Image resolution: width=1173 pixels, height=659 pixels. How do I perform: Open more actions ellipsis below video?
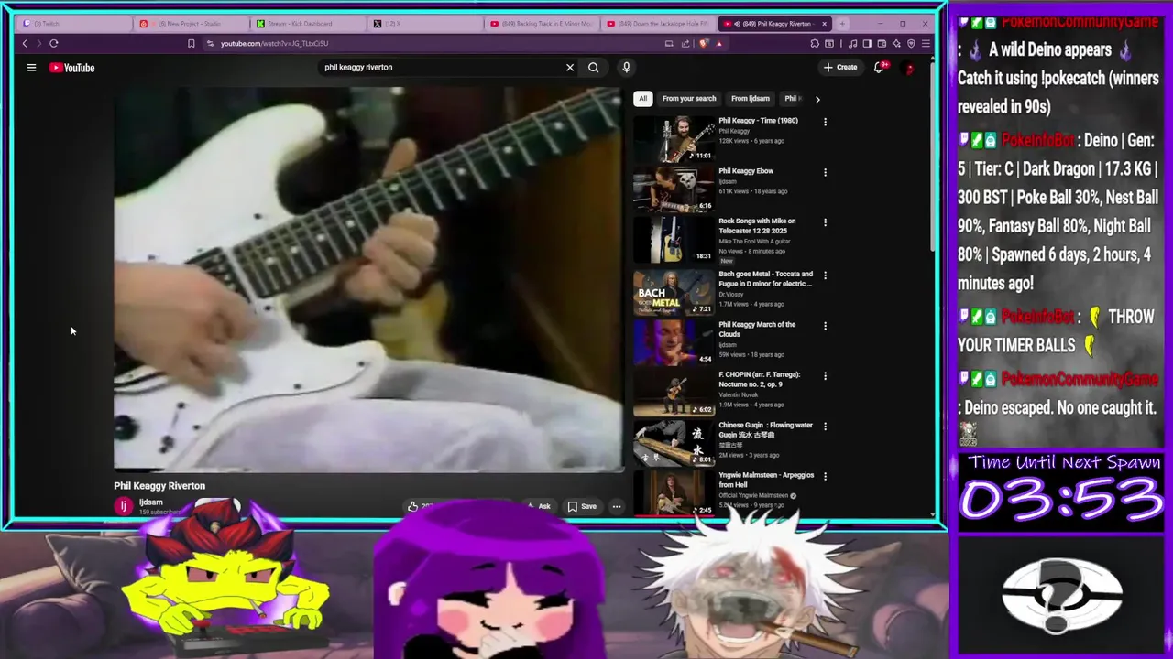[617, 506]
